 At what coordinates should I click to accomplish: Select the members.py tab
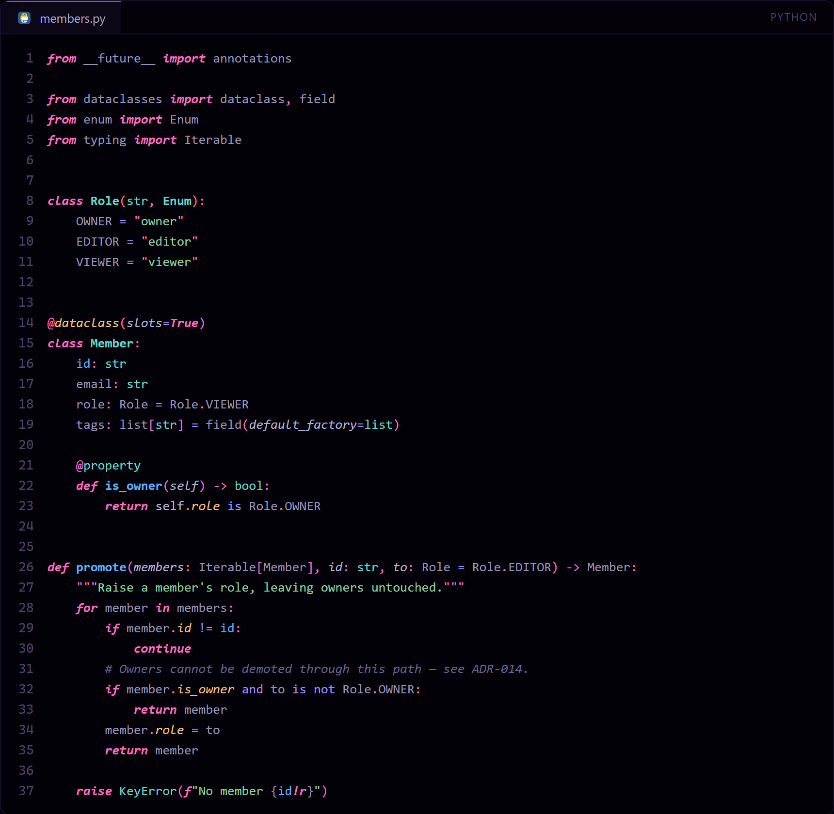click(61, 18)
